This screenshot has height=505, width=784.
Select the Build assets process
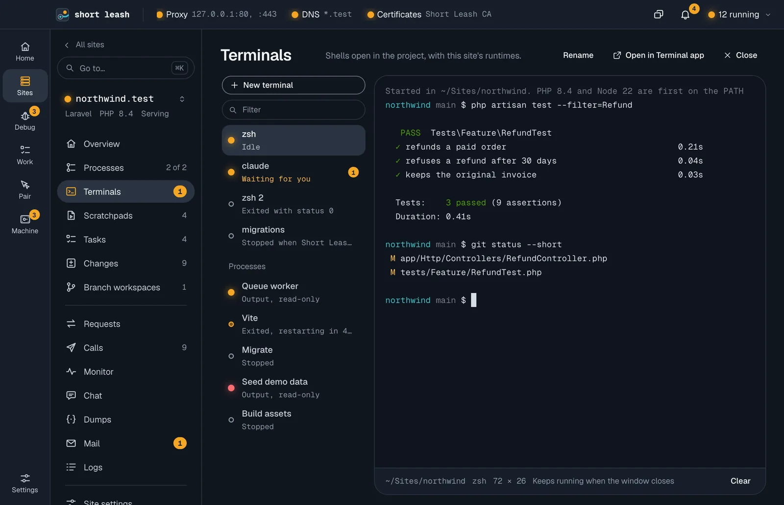coord(294,420)
